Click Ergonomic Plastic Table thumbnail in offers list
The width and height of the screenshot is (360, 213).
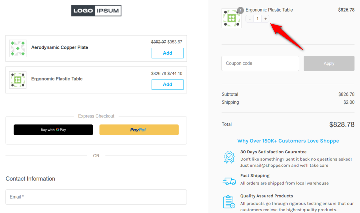pyautogui.click(x=18, y=80)
